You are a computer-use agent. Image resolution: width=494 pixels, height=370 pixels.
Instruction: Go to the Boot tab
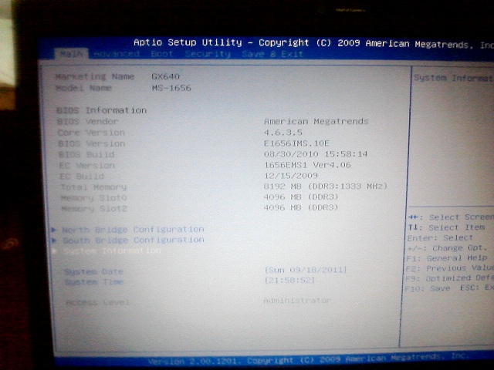[161, 54]
